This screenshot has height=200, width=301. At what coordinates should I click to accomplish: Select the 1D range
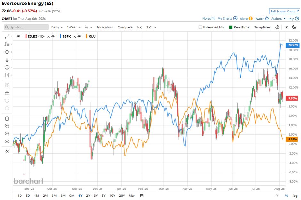click(x=20, y=196)
